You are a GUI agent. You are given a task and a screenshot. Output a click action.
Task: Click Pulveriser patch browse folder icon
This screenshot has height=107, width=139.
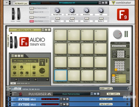click(95, 94)
